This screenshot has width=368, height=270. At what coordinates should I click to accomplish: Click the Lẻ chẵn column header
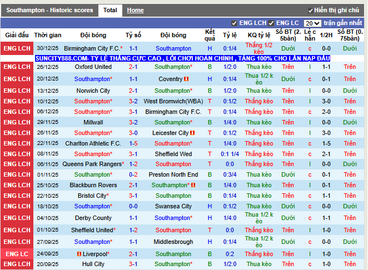tap(310, 35)
